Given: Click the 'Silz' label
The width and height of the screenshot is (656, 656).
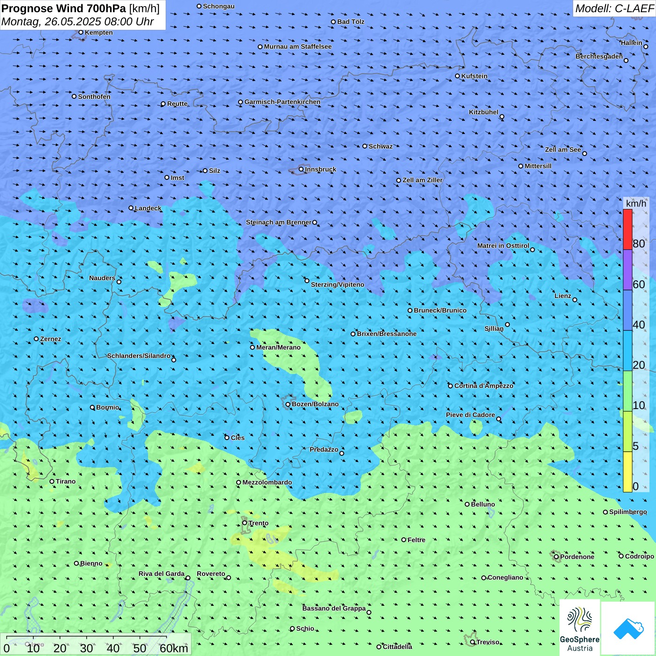Looking at the screenshot, I should pyautogui.click(x=214, y=171).
